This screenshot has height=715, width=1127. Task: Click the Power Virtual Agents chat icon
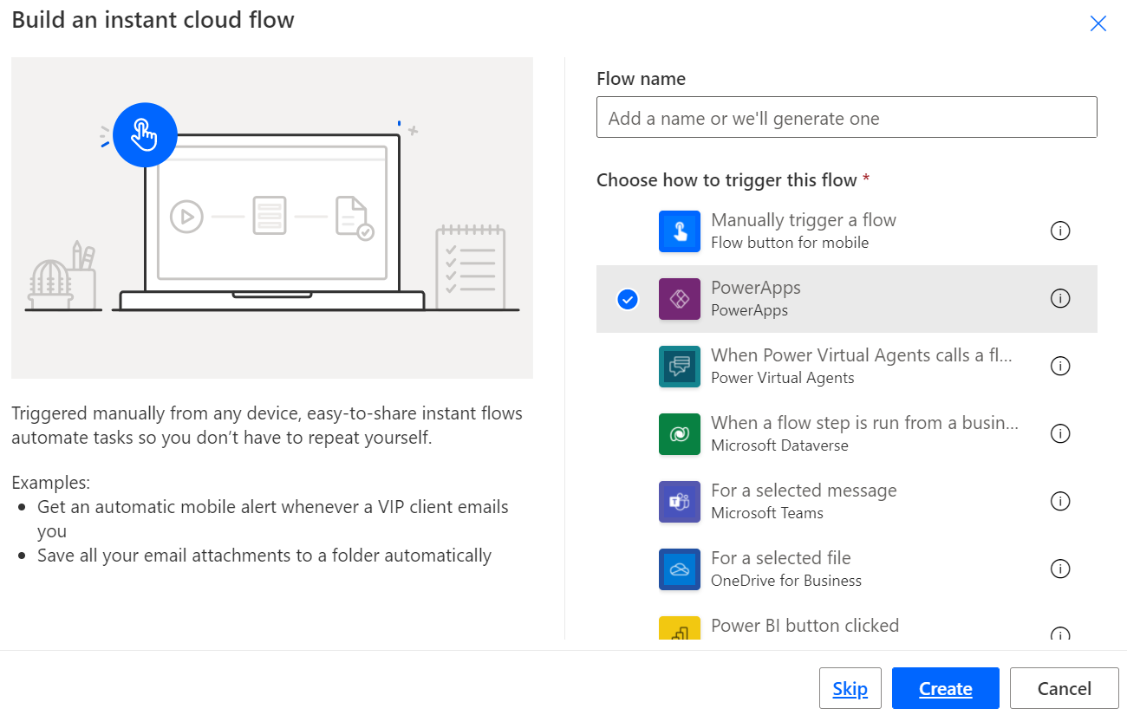(680, 367)
